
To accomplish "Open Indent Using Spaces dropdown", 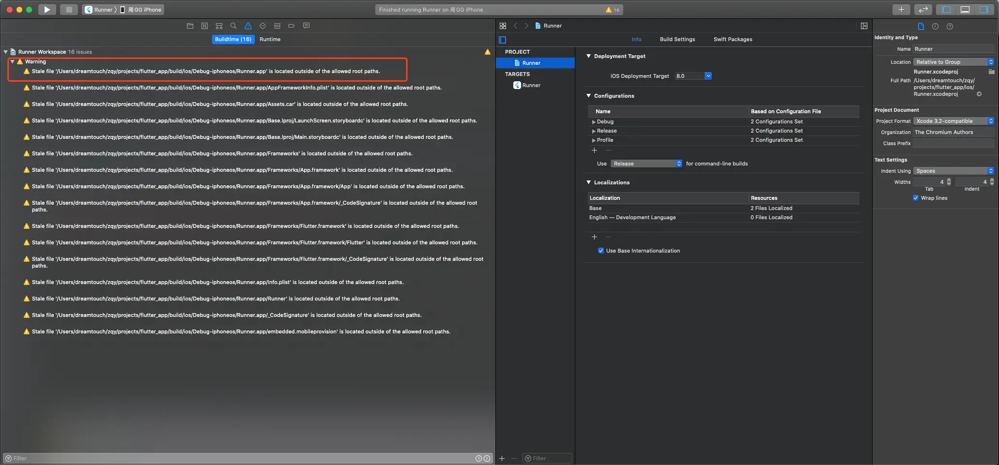I will [x=953, y=171].
